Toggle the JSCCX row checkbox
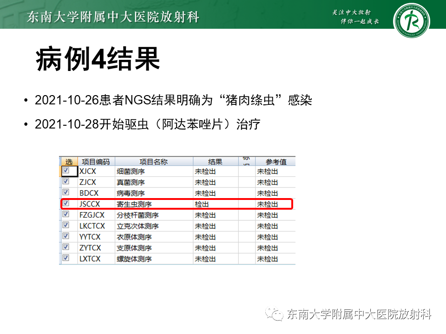Image resolution: width=446 pixels, height=334 pixels. tap(66, 203)
